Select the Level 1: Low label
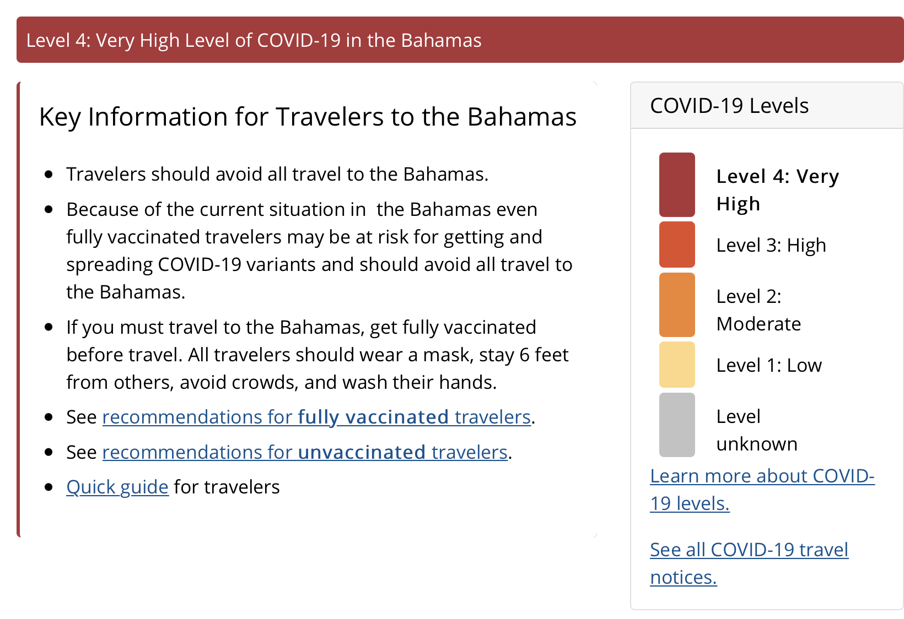Screen dimensions: 904x619 coord(768,365)
